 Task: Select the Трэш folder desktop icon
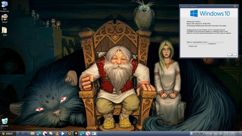[5, 31]
